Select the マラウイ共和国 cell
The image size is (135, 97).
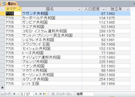52,70
